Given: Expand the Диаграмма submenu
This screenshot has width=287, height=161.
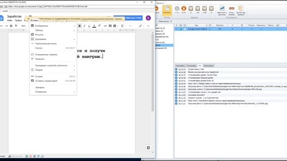Looking at the screenshot, I should tap(53, 39).
